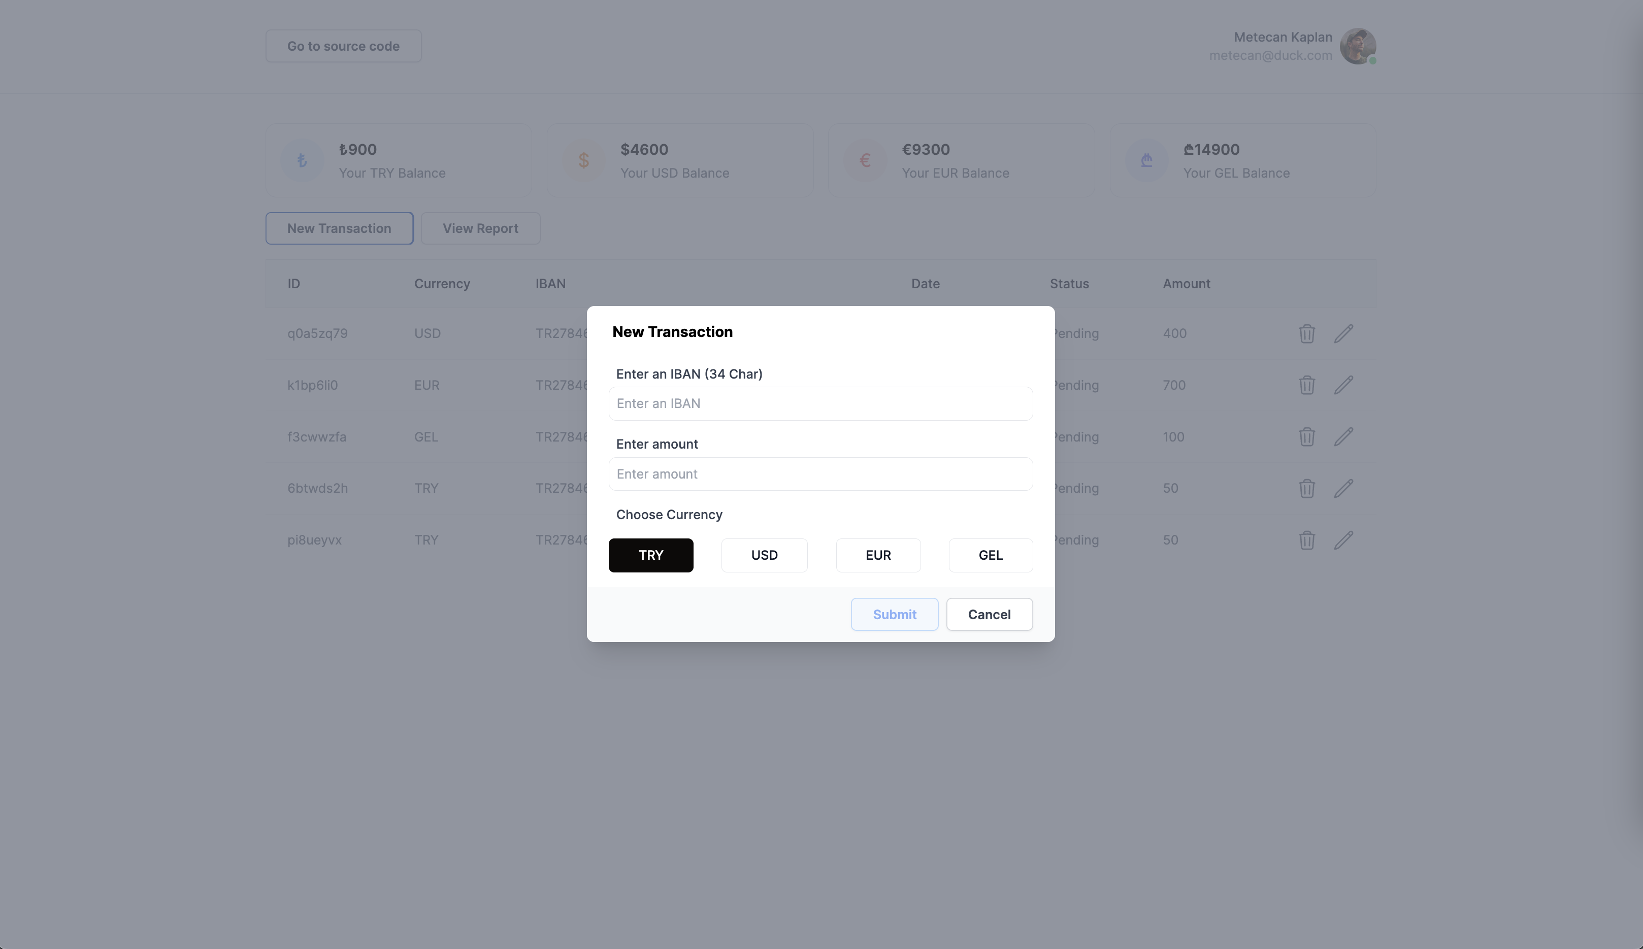Cancel the New Transaction dialog

pyautogui.click(x=989, y=614)
